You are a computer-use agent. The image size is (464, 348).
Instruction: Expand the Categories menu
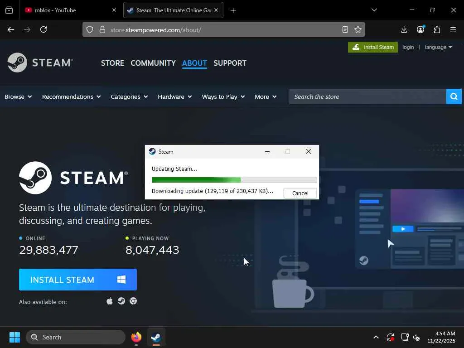pyautogui.click(x=129, y=97)
